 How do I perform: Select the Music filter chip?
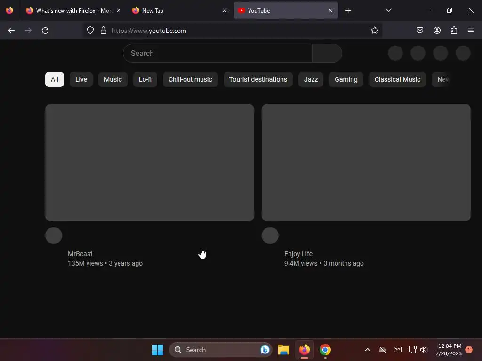113,79
